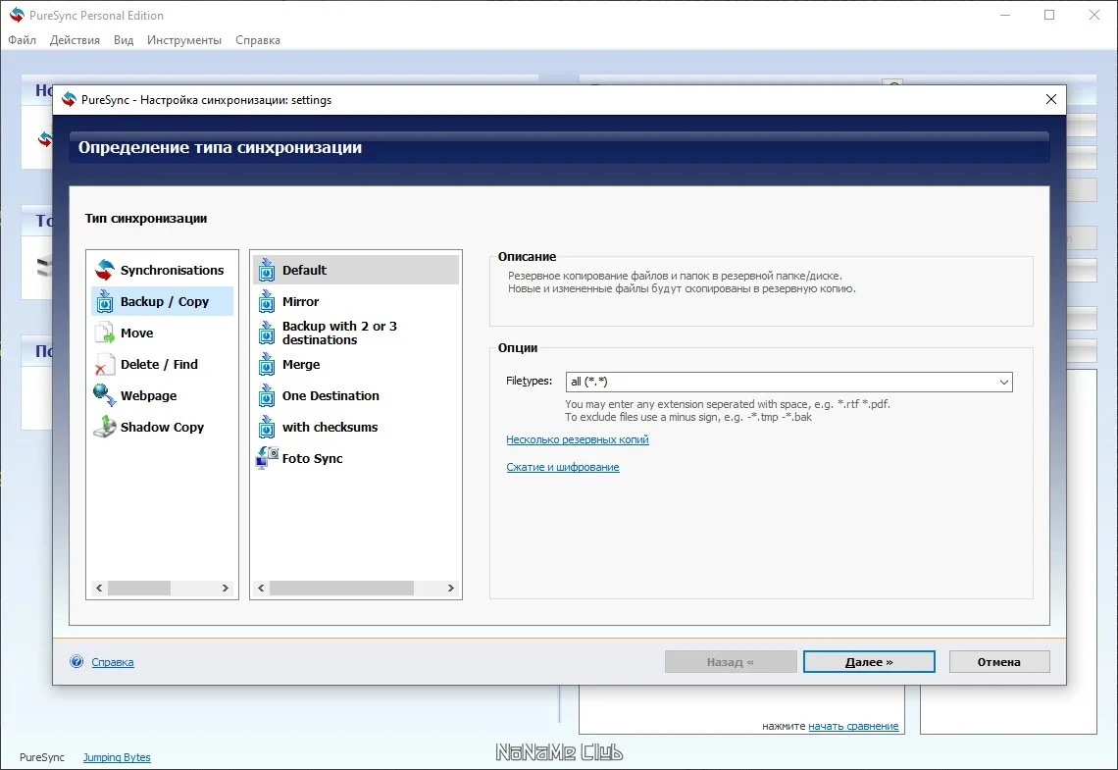Click the sync type list scrollbar thumb
The image size is (1118, 770).
pyautogui.click(x=139, y=589)
